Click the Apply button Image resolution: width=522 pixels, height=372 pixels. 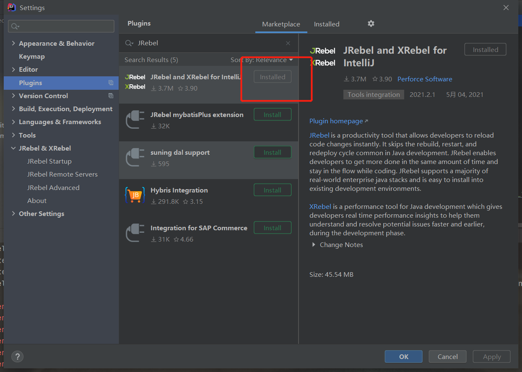(492, 356)
